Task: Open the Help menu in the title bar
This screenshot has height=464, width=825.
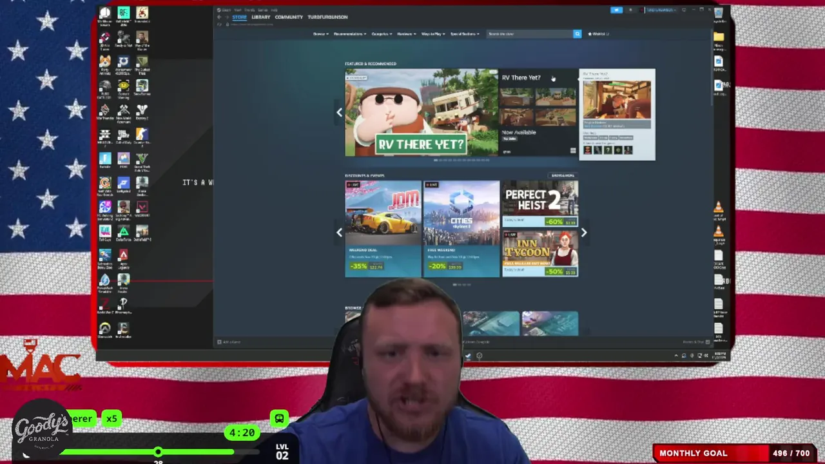Action: point(274,10)
